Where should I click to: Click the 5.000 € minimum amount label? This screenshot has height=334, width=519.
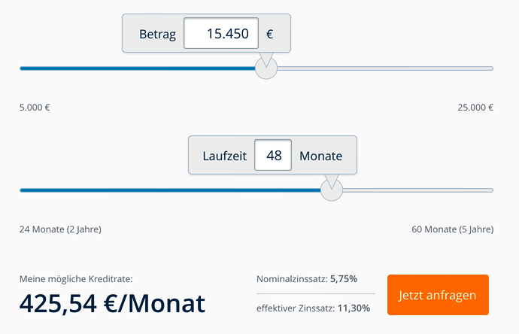(x=35, y=108)
